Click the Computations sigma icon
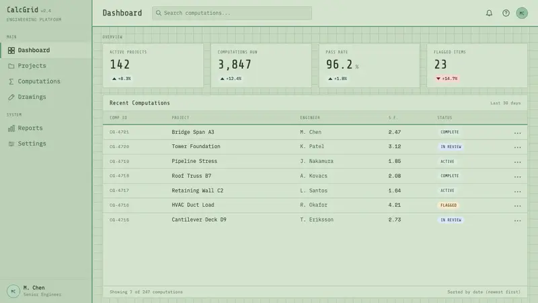Viewport: 538px width, 303px height. [11, 81]
